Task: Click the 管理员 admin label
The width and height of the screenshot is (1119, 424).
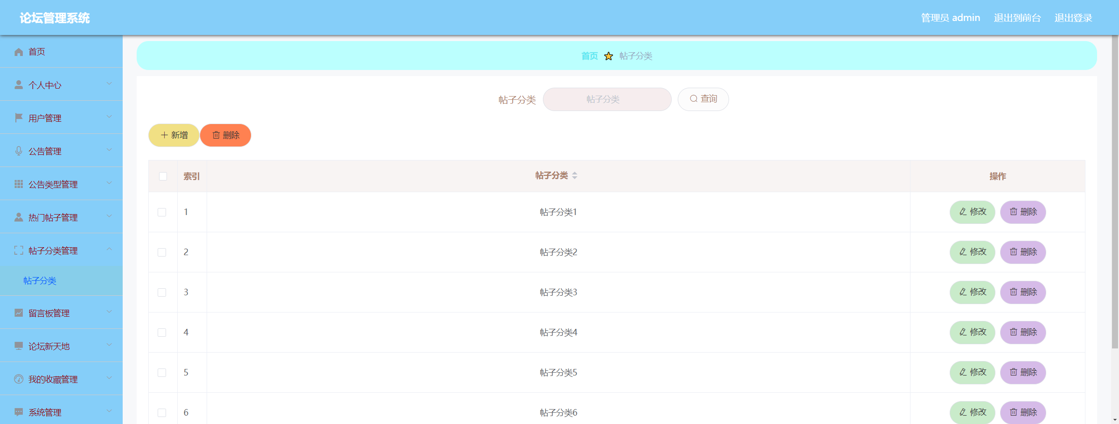Action: [x=951, y=18]
